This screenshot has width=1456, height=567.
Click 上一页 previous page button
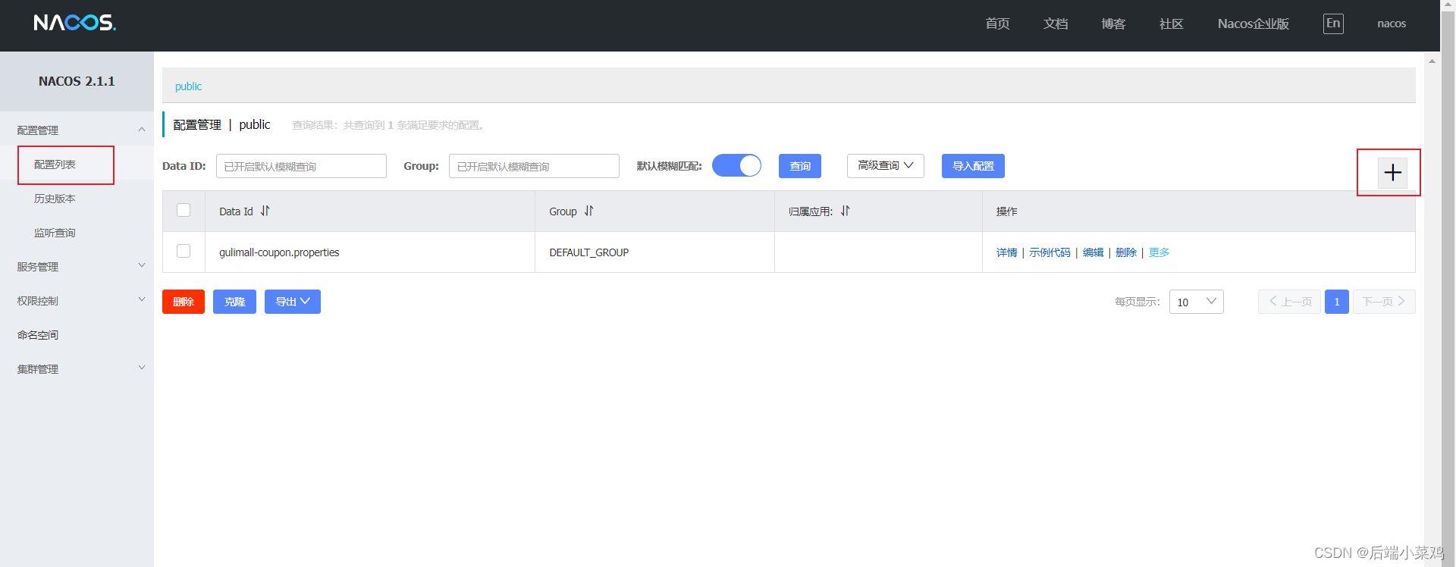(1289, 302)
